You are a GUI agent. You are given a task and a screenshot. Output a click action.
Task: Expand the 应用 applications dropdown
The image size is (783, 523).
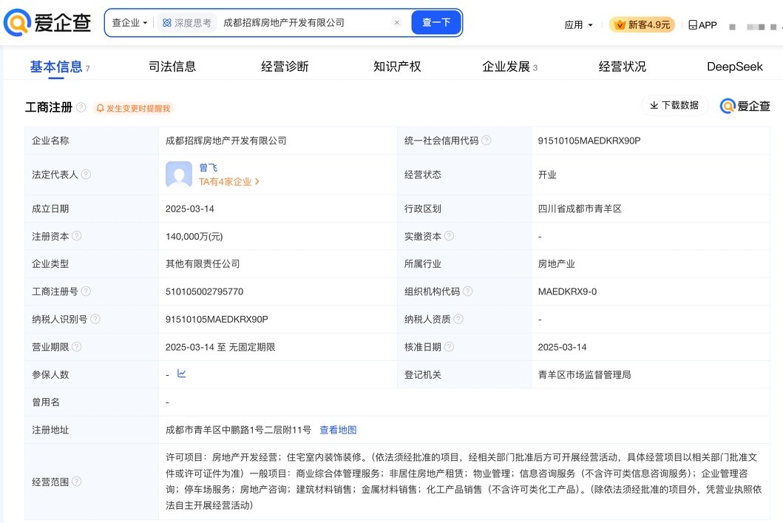pyautogui.click(x=578, y=25)
